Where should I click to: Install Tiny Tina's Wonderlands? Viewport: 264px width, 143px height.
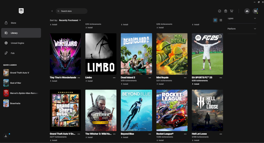53,81
